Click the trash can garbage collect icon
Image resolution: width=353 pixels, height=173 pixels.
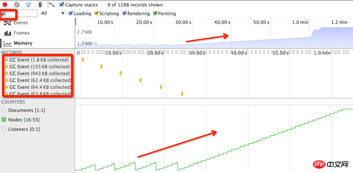coord(40,4)
